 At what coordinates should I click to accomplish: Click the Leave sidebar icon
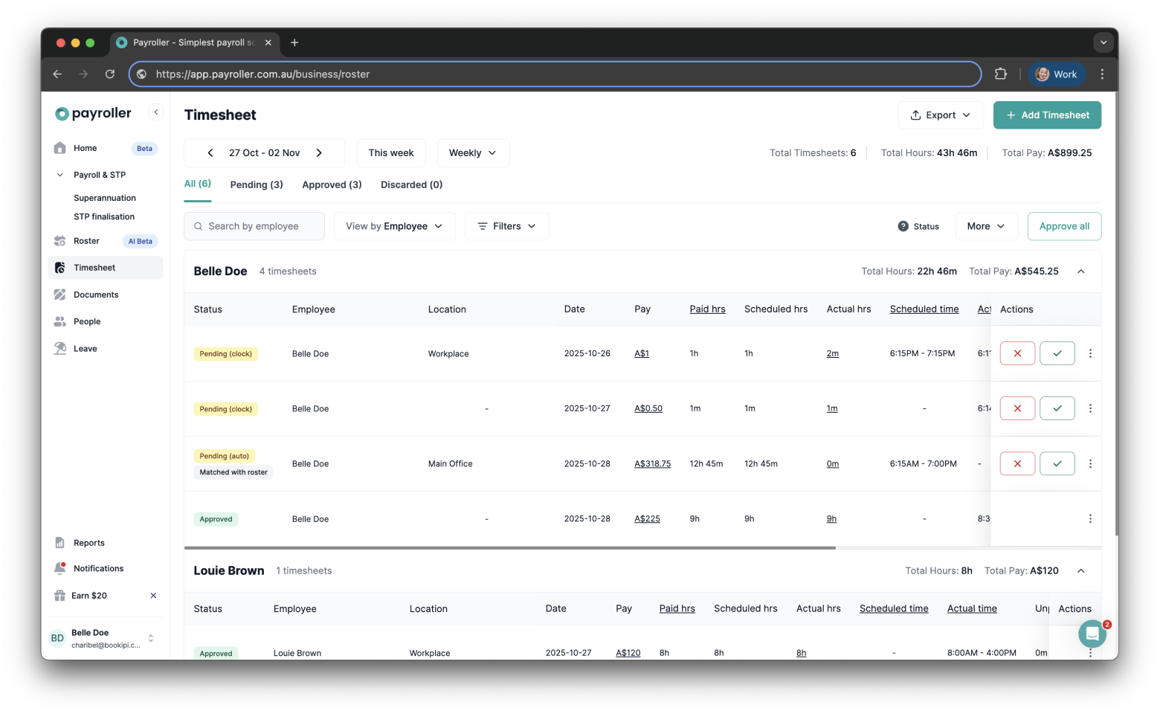coord(59,348)
